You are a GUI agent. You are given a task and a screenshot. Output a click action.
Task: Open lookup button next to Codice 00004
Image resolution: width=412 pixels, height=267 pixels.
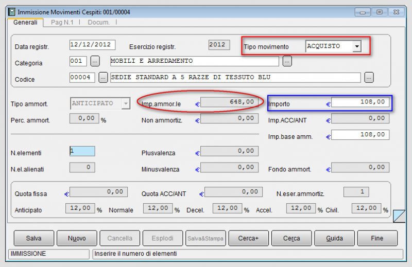103,78
